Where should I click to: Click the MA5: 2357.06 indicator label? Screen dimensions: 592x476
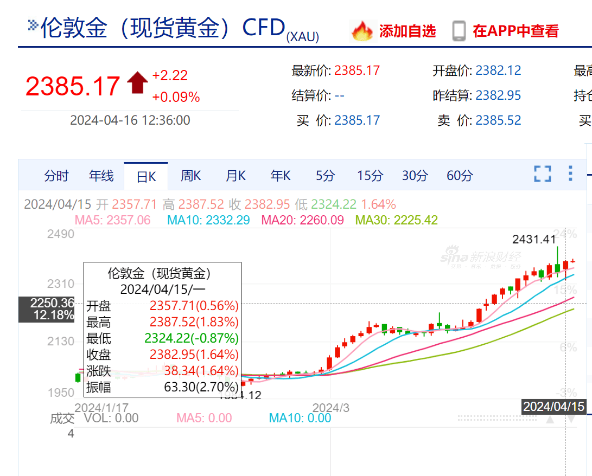pos(112,220)
